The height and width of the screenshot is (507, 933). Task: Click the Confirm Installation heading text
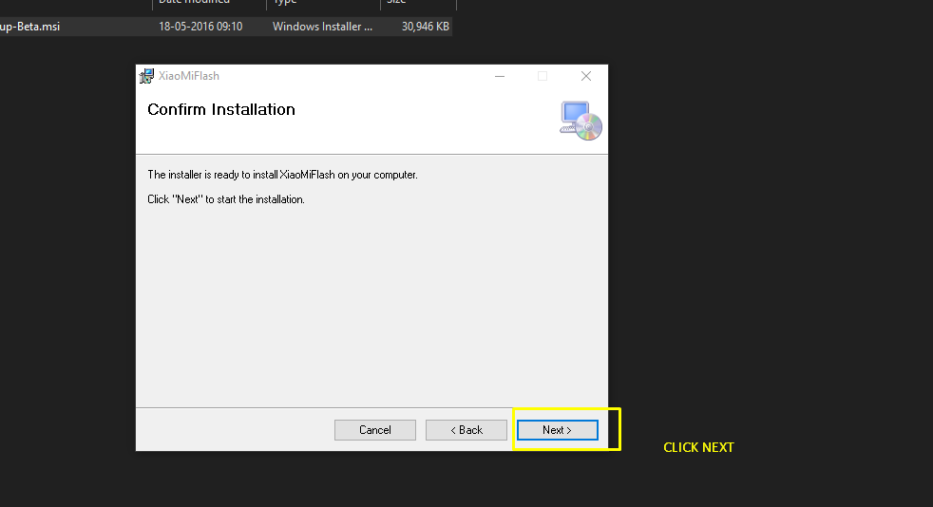click(221, 109)
